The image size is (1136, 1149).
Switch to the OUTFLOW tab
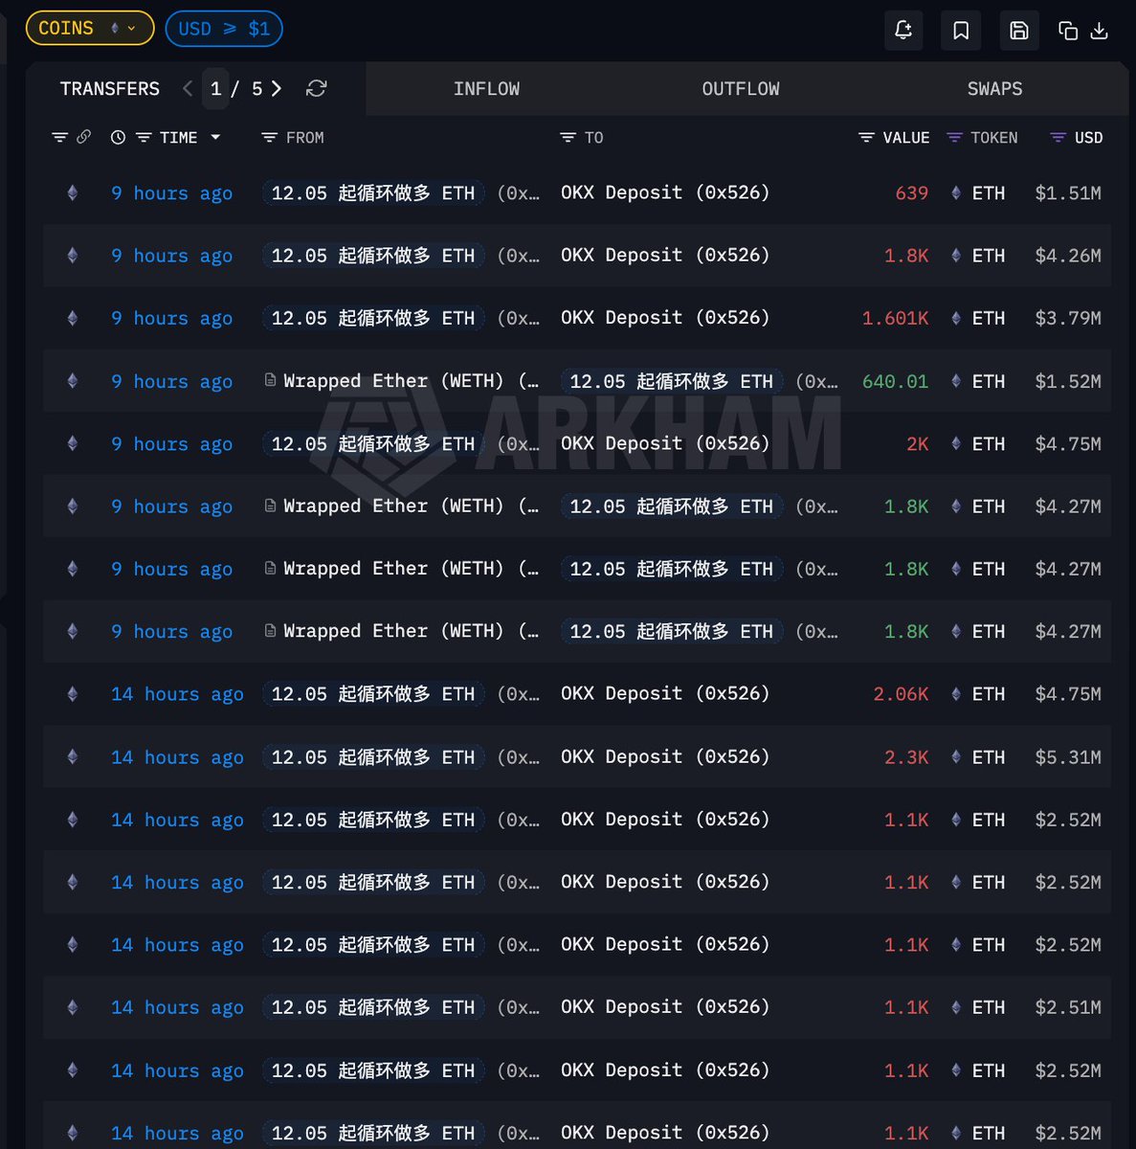(x=741, y=89)
